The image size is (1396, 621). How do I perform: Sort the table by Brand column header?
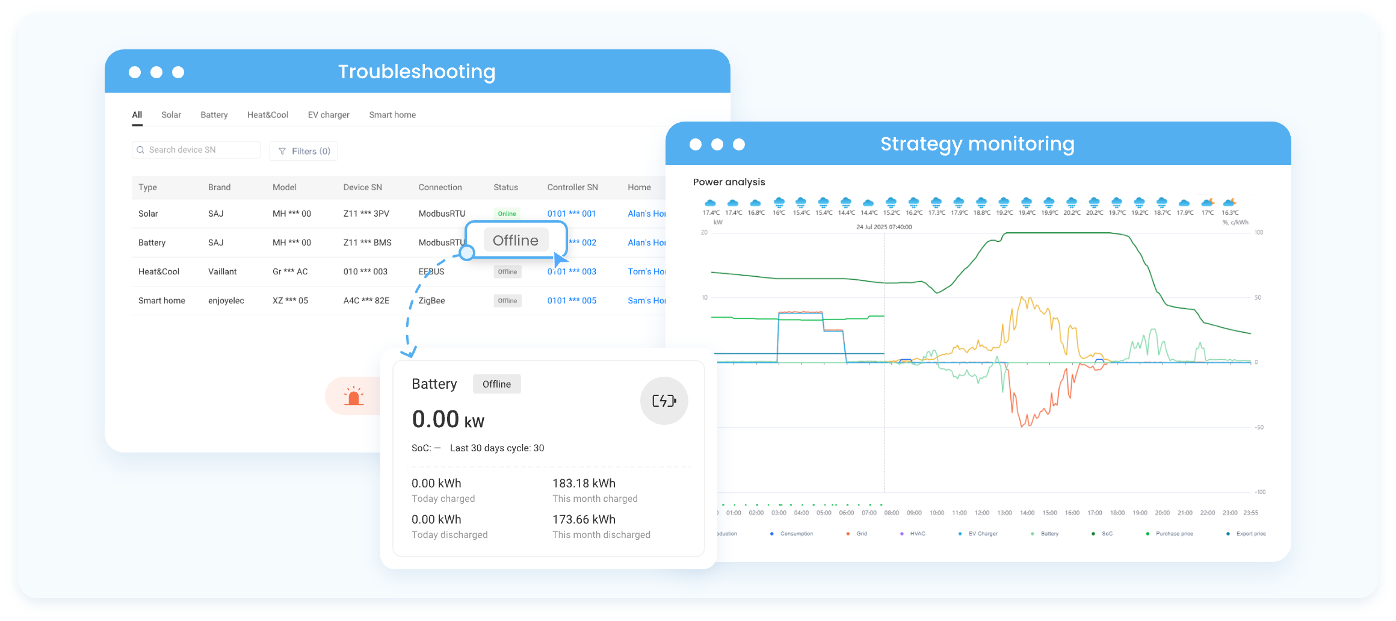[219, 187]
